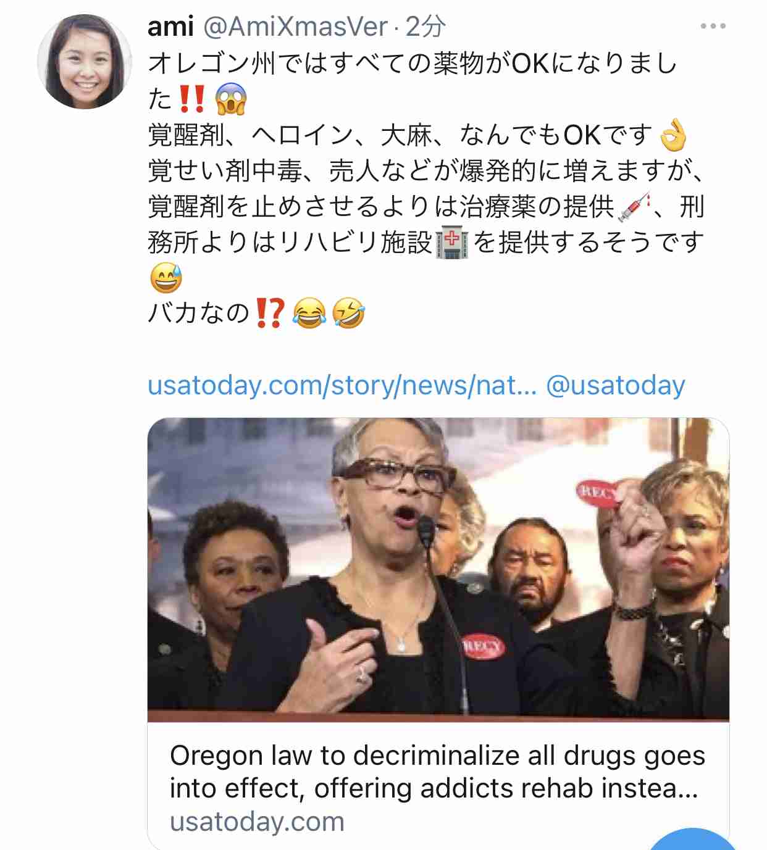Open the @AmiXmasVer handle profile
The width and height of the screenshot is (767, 850).
(x=296, y=26)
